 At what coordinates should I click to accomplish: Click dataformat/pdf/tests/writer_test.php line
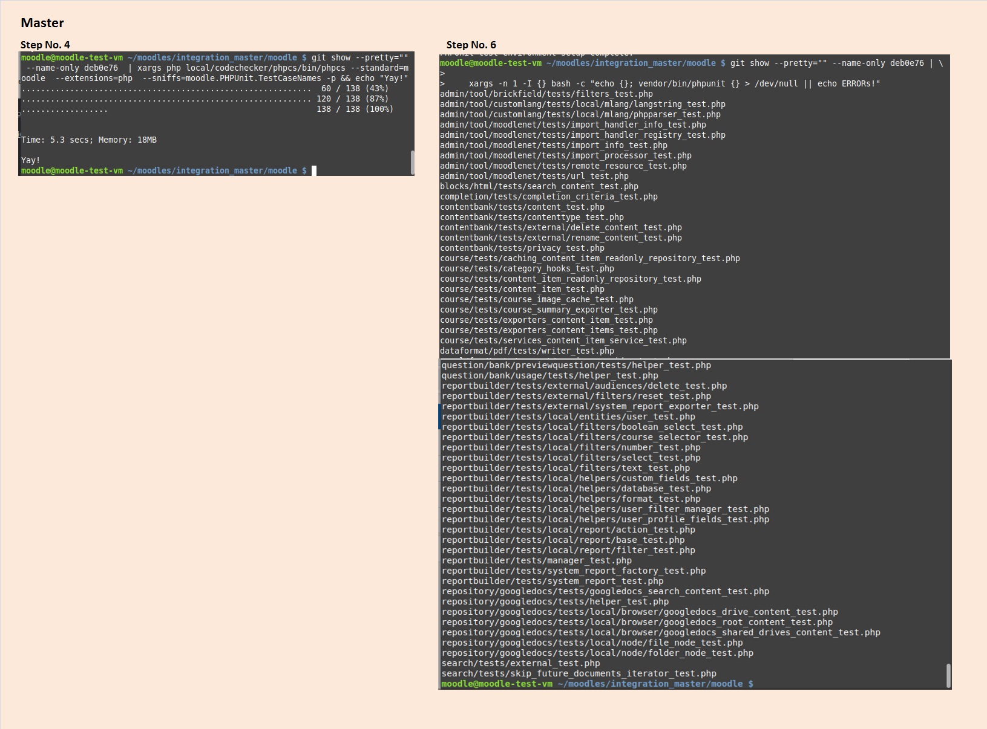point(527,351)
